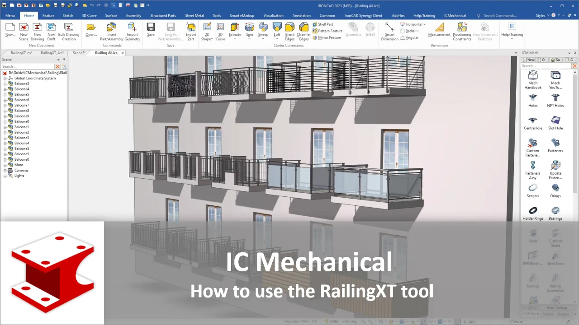Pick the NPT Holes catalog tool
Screen dimensions: 579x325
[555, 100]
